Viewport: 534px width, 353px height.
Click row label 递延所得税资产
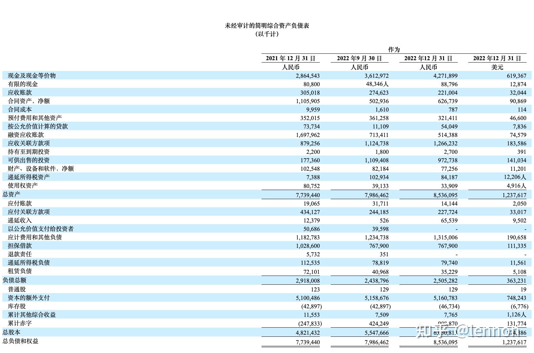29,177
